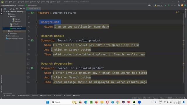Open Microsoft Edge from taskbar
Image resolution: width=187 pixels, height=105 pixels.
[86, 102]
